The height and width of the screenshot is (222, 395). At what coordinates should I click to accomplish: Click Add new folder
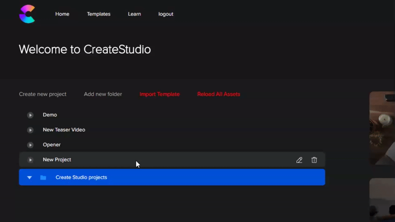pos(103,94)
